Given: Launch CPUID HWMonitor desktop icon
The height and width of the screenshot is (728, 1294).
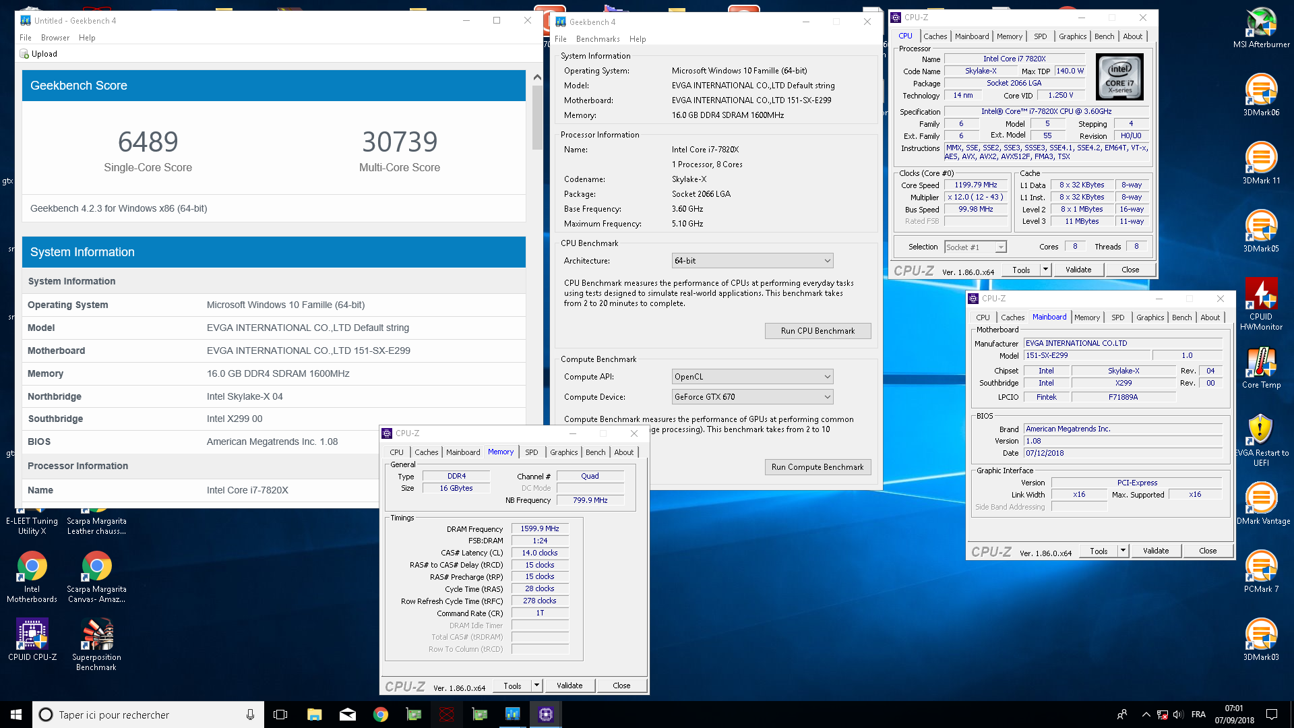Looking at the screenshot, I should tap(1261, 304).
